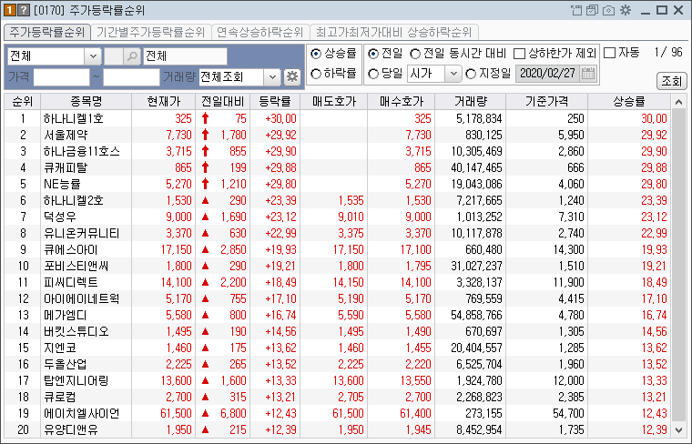This screenshot has width=692, height=444.
Task: Select the 버킷스튜디오 stock name
Action: click(x=76, y=331)
